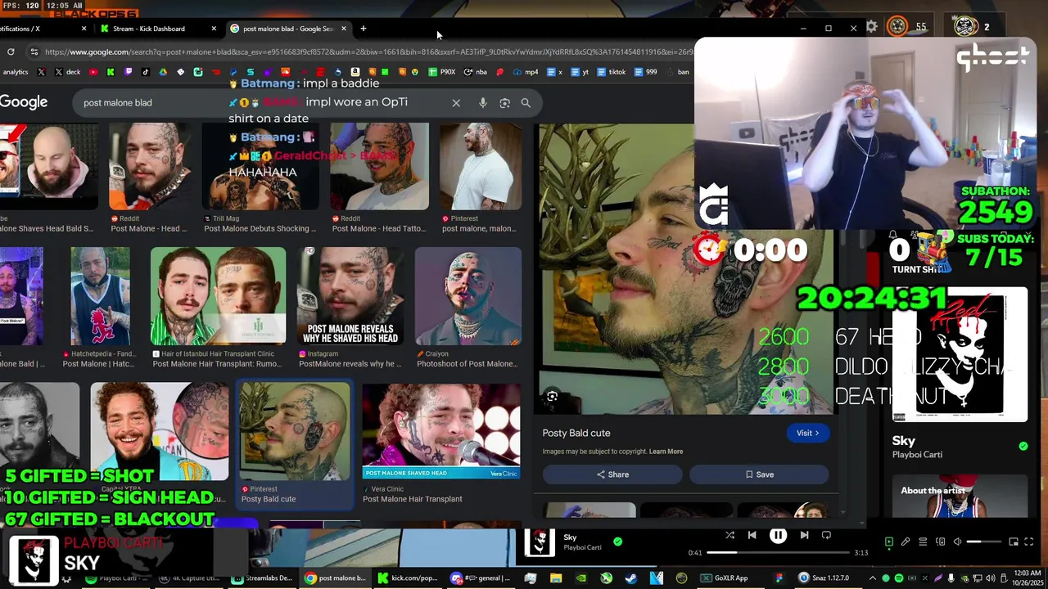Screen dimensions: 1048x589
Task: Select the post malone blad Google Search tab
Action: [287, 29]
